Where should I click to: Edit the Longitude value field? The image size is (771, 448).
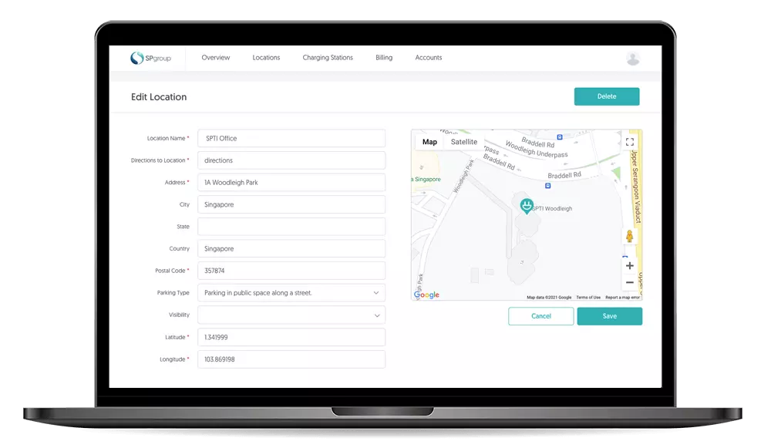[291, 359]
